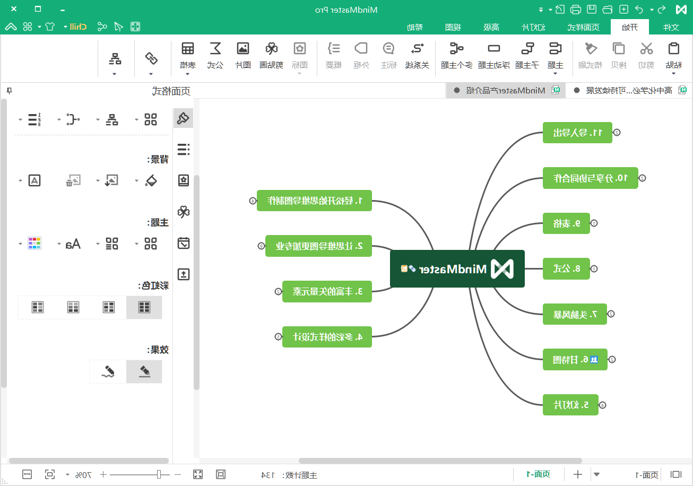
Task: Open the icon-mark sidebar tab
Action: (184, 181)
